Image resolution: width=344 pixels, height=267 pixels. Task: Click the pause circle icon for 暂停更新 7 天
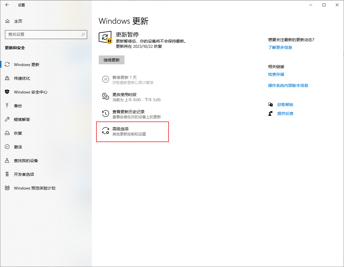(x=106, y=79)
